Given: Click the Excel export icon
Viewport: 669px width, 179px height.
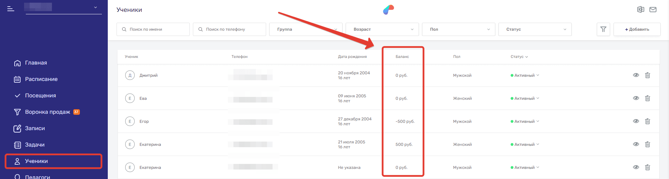Looking at the screenshot, I should coord(640,9).
